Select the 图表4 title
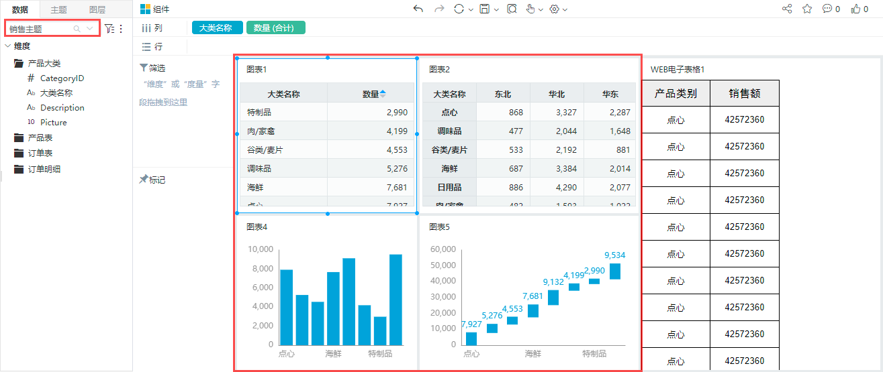 (257, 227)
